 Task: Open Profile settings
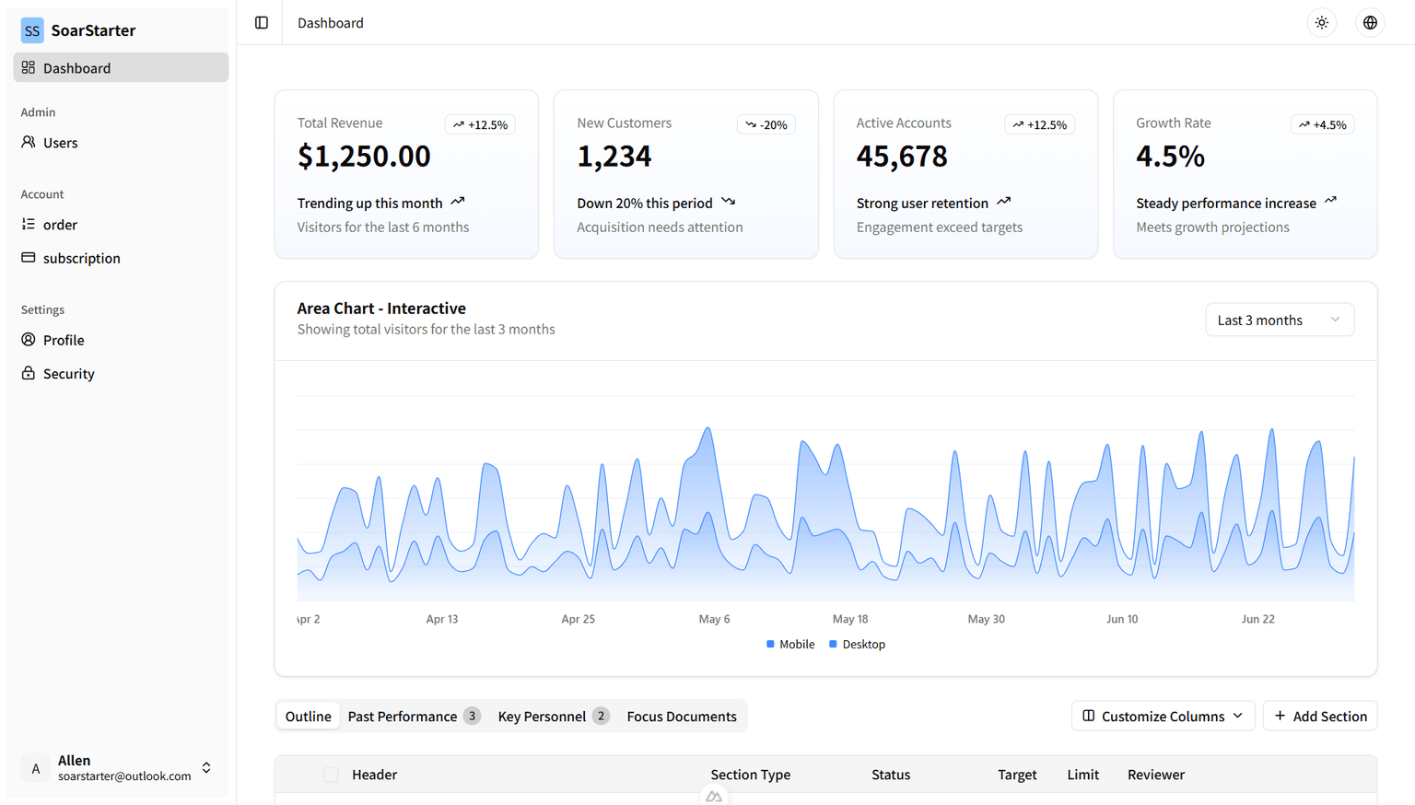pyautogui.click(x=64, y=341)
